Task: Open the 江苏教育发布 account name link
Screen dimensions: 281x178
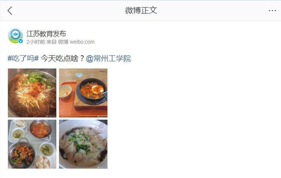Action: (46, 33)
